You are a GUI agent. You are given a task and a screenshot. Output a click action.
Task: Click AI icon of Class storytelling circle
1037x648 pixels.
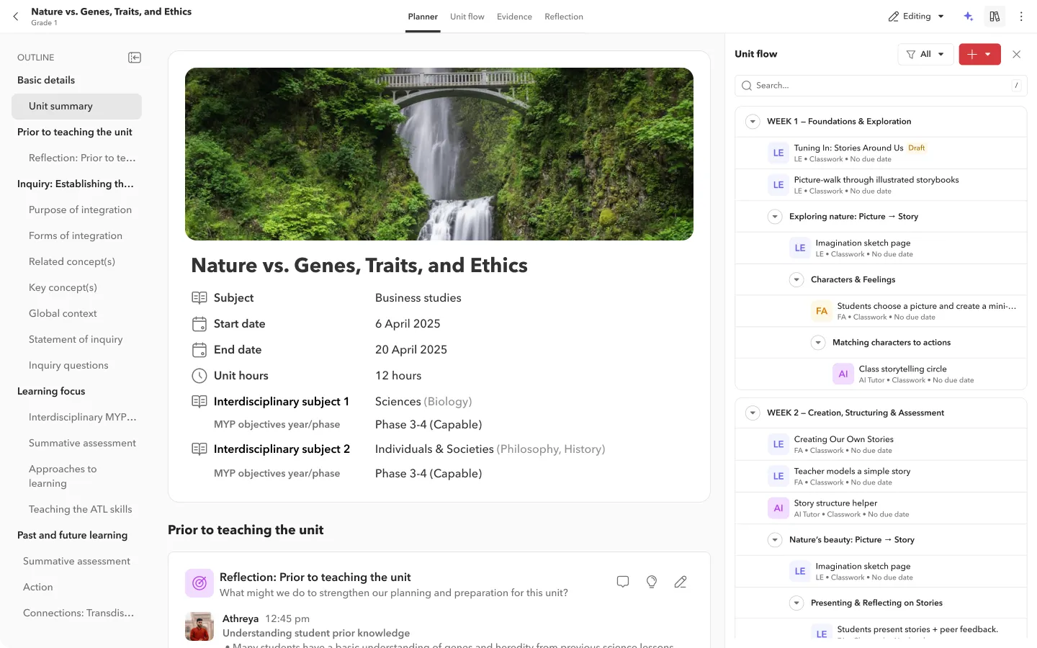click(843, 374)
